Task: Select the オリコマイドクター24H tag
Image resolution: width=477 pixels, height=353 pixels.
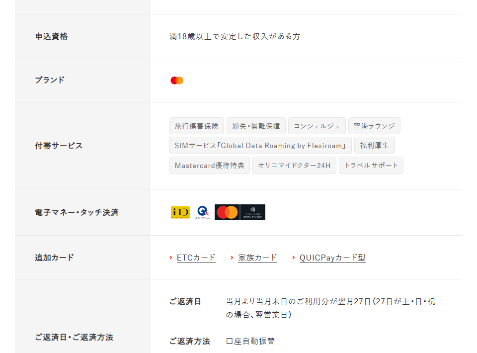Action: coord(295,165)
